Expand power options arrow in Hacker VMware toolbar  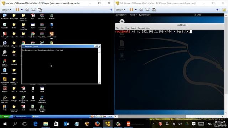[22, 10]
